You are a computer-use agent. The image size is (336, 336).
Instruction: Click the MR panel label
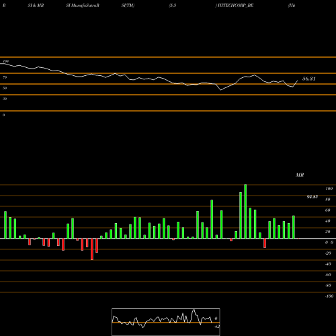[x=300, y=175]
